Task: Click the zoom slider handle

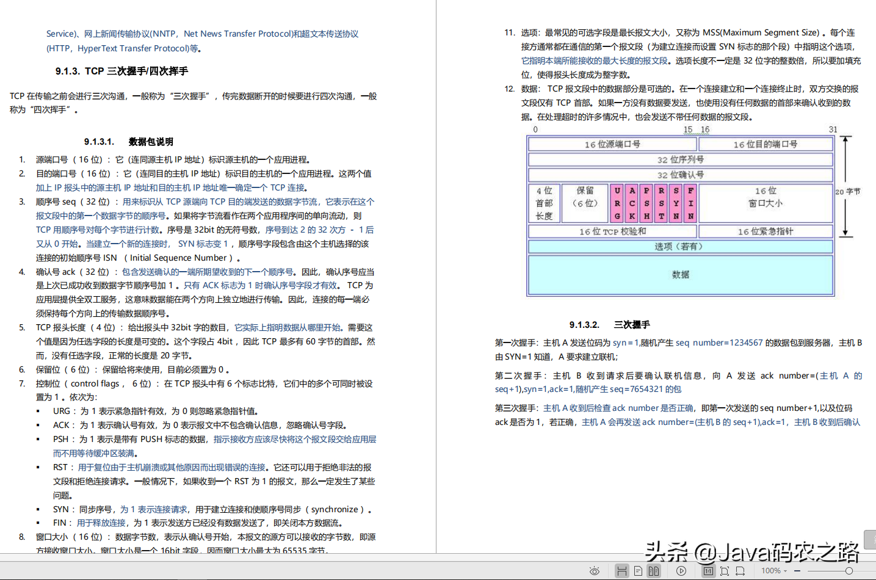Action: [x=850, y=570]
